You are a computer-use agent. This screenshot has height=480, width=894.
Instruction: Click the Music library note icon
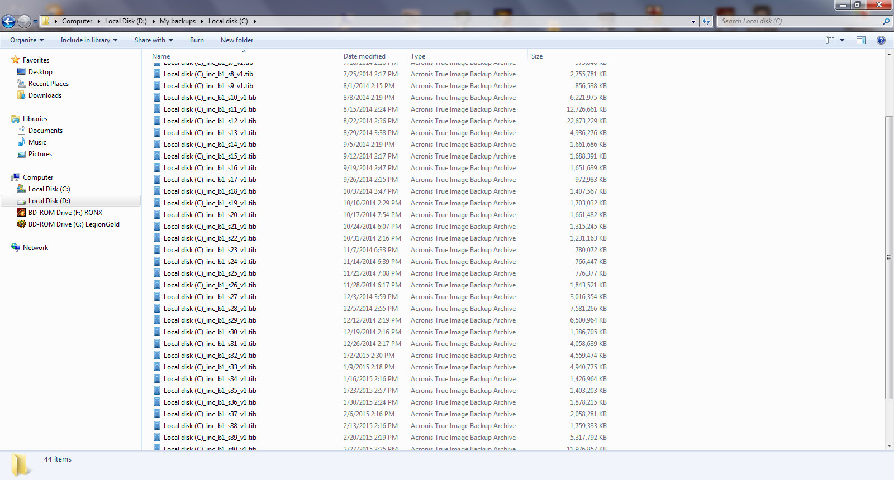[x=21, y=142]
